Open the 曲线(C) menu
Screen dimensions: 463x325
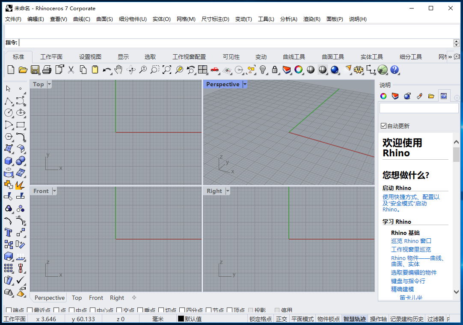click(82, 19)
